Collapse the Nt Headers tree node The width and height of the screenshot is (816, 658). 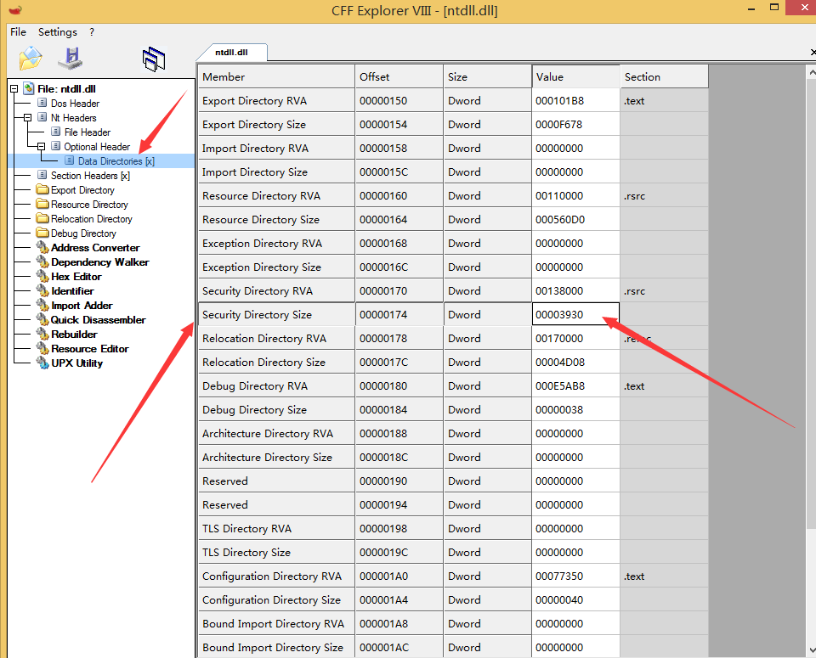pyautogui.click(x=27, y=117)
